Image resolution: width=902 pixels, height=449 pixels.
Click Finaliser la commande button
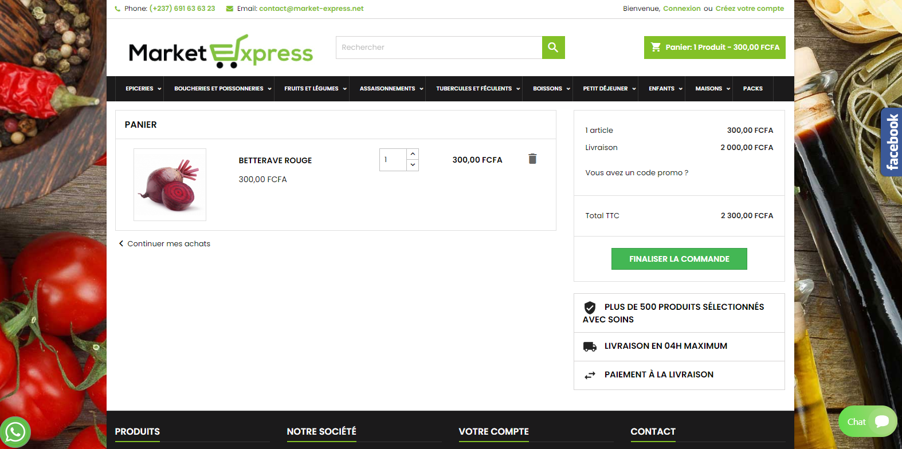679,259
